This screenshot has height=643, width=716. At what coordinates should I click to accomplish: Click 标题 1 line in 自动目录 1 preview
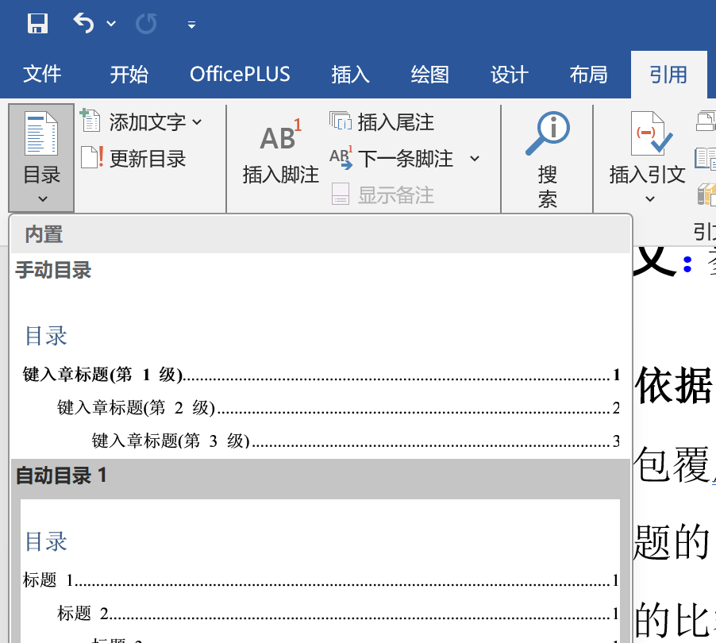321,580
